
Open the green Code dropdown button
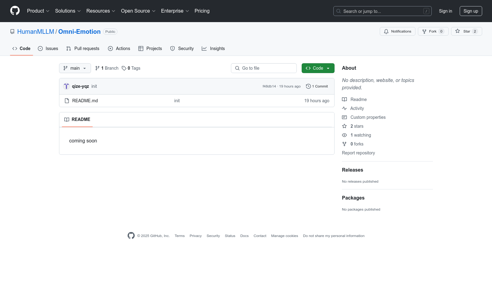coord(318,68)
